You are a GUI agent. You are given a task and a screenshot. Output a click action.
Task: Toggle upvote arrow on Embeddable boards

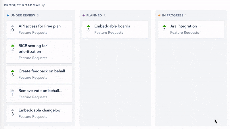89,26
